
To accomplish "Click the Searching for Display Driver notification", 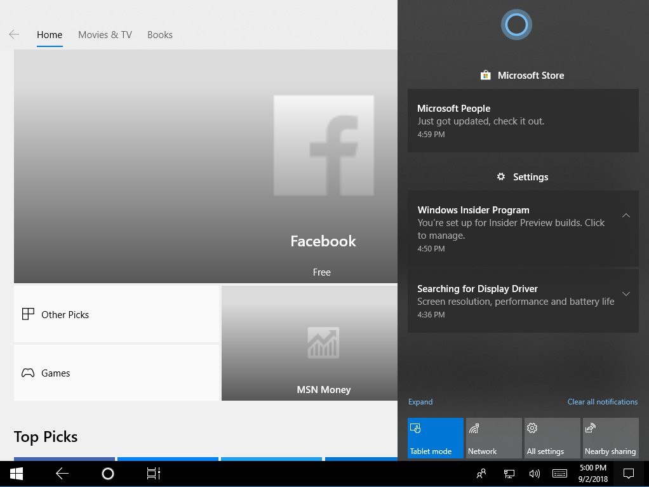I will 523,301.
